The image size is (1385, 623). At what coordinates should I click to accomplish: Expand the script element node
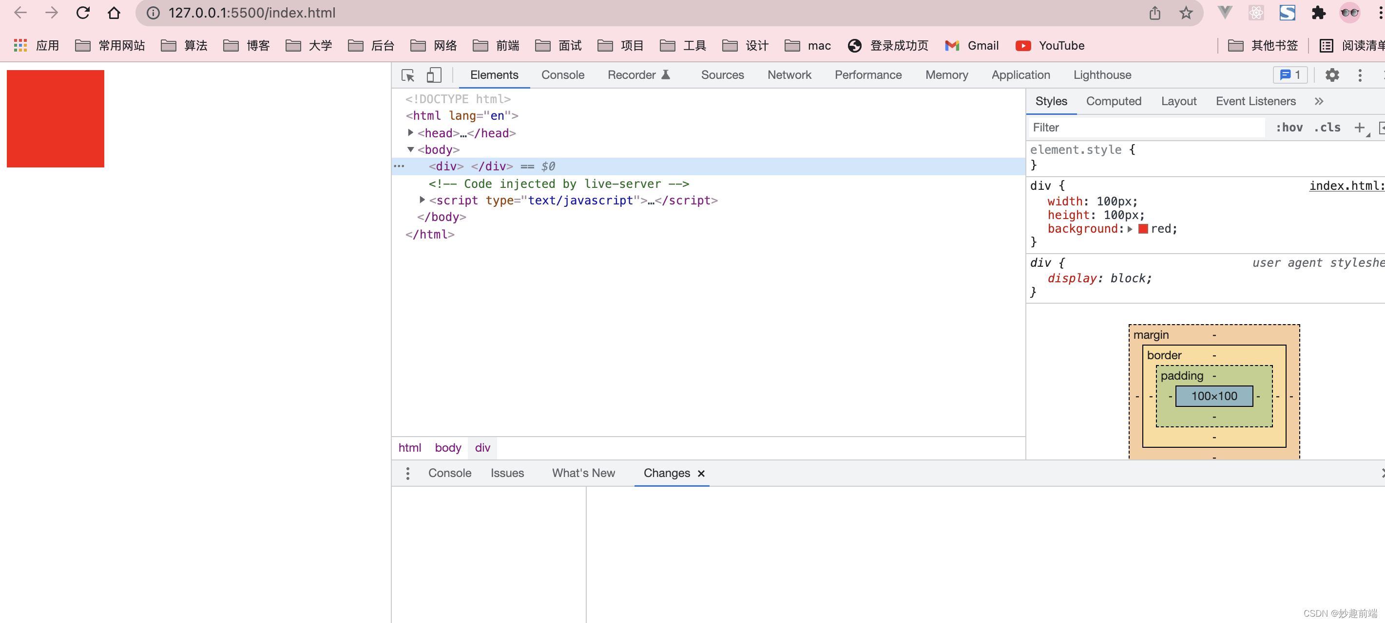[x=422, y=200]
